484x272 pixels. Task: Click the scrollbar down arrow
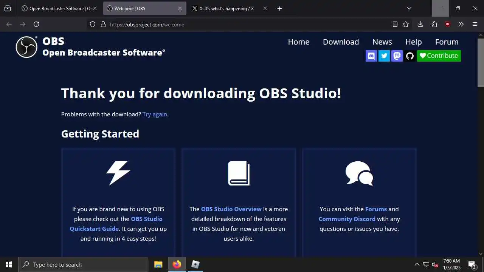[x=481, y=254]
